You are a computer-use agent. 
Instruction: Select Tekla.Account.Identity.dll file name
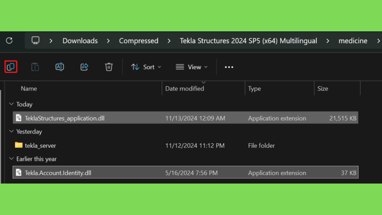coord(58,173)
